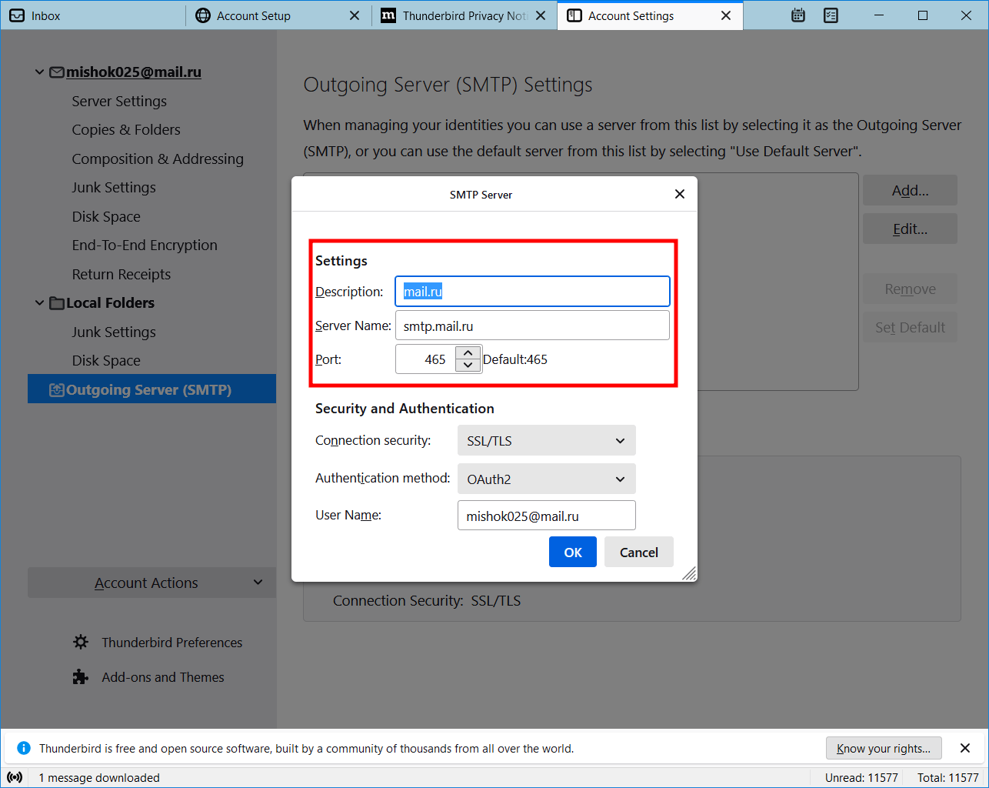Open the Calendar icon in the tab bar

tap(798, 15)
